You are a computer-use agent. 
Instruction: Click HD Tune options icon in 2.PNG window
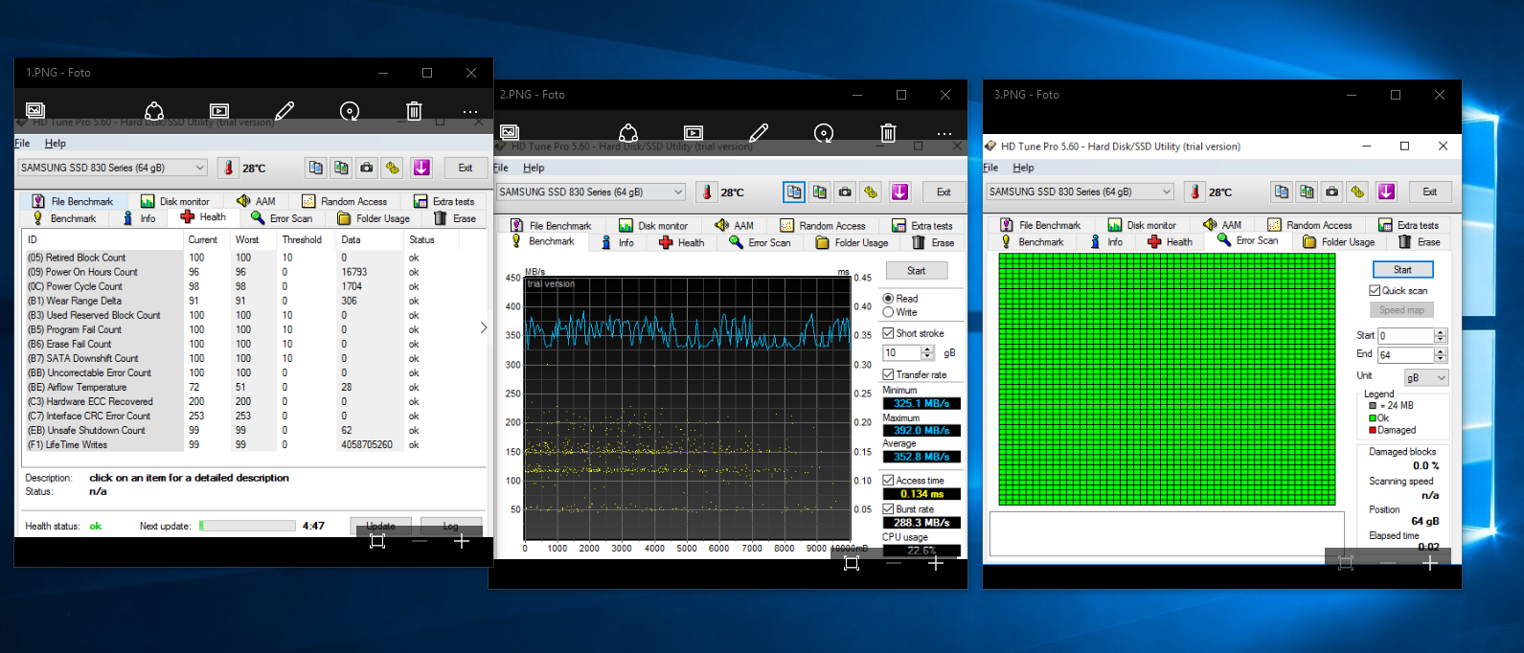pos(871,191)
